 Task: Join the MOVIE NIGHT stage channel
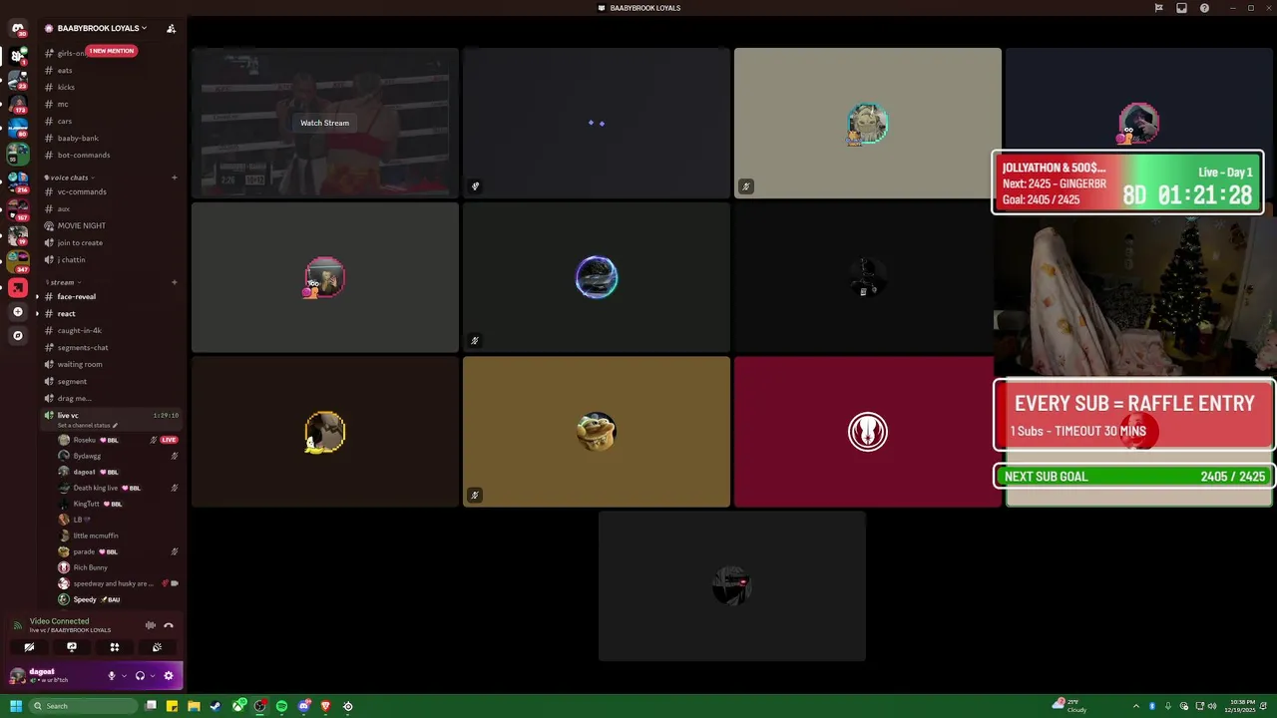110,225
